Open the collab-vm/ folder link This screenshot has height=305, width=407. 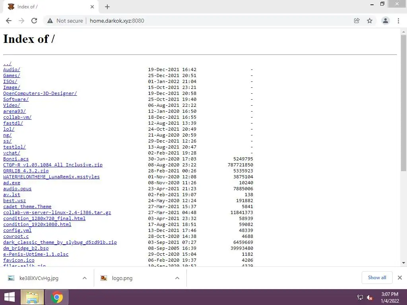(x=17, y=117)
